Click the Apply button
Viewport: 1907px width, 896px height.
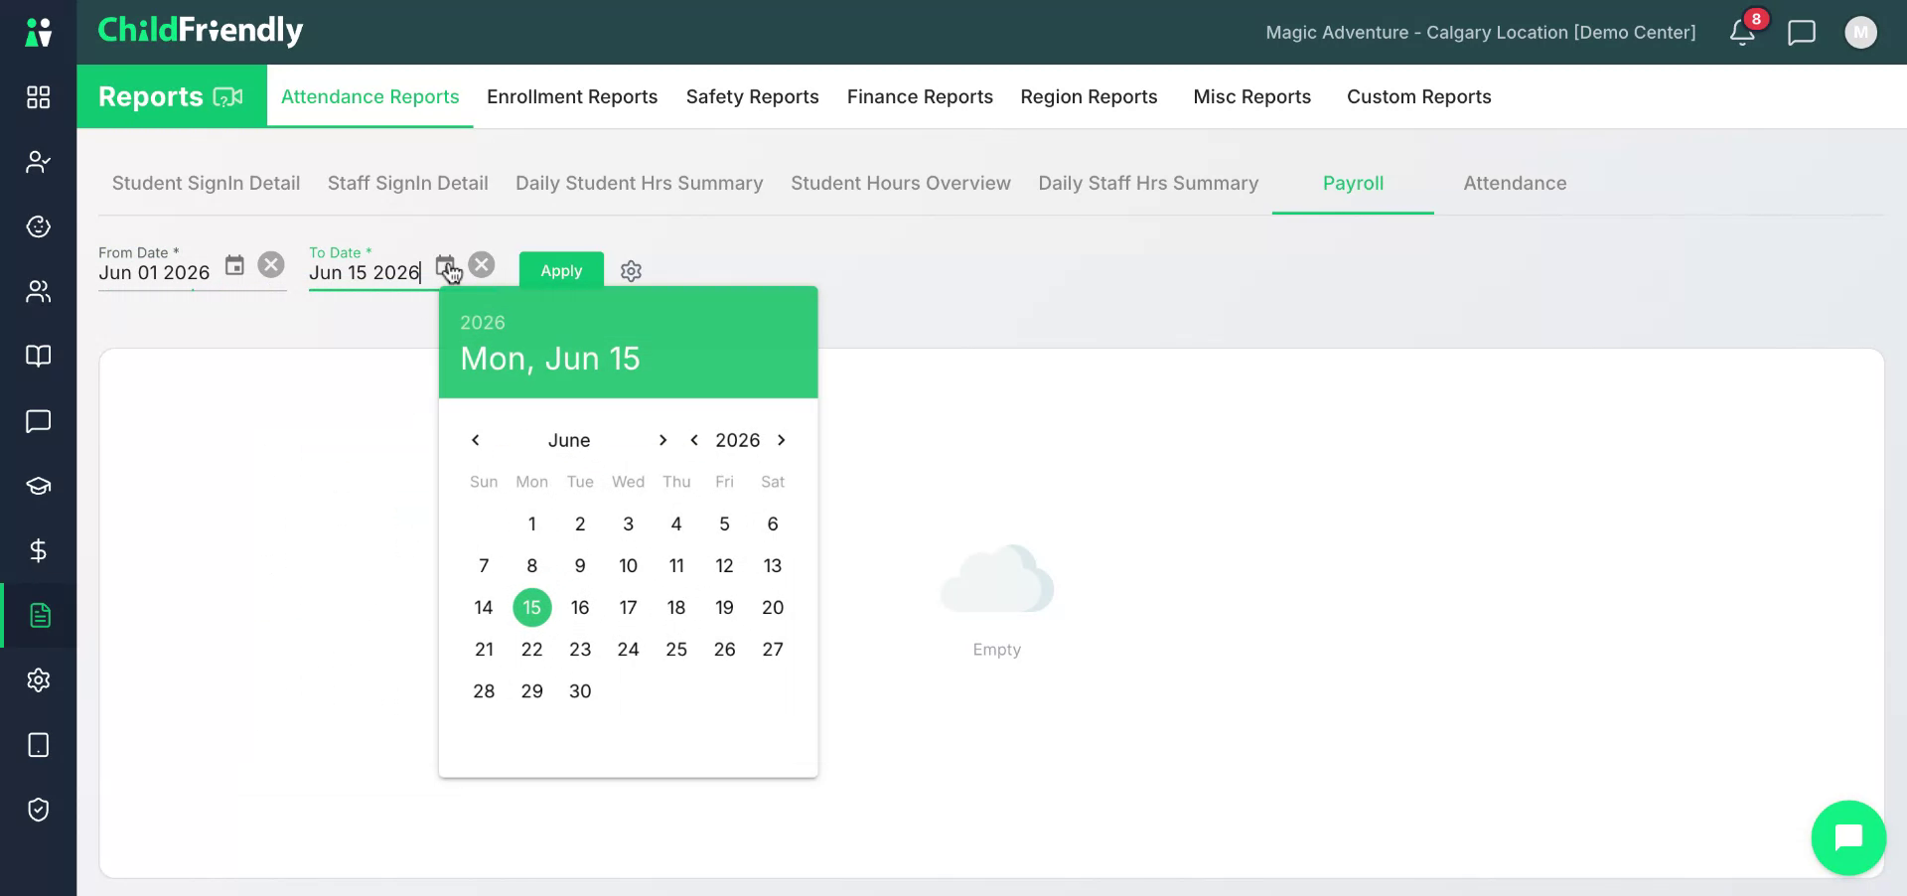[561, 270]
